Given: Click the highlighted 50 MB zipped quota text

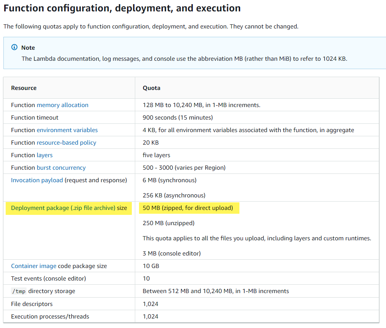Looking at the screenshot, I should click(188, 208).
